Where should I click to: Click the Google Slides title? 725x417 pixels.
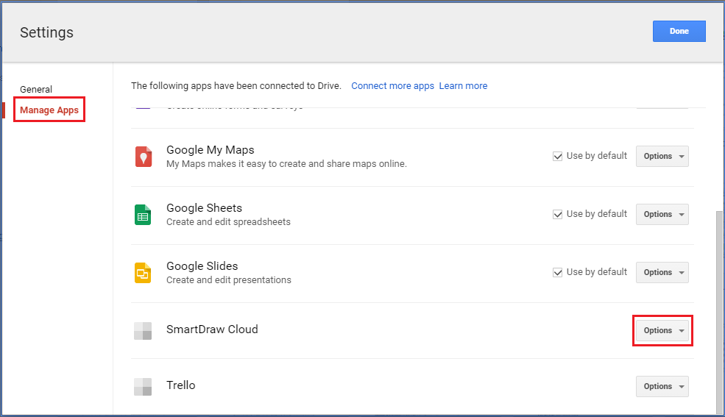pyautogui.click(x=202, y=266)
